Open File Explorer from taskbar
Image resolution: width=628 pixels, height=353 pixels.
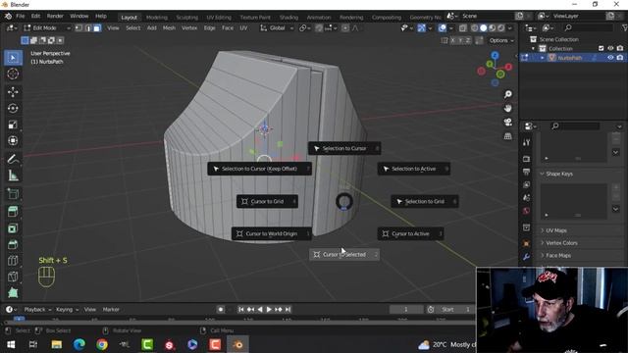57,344
